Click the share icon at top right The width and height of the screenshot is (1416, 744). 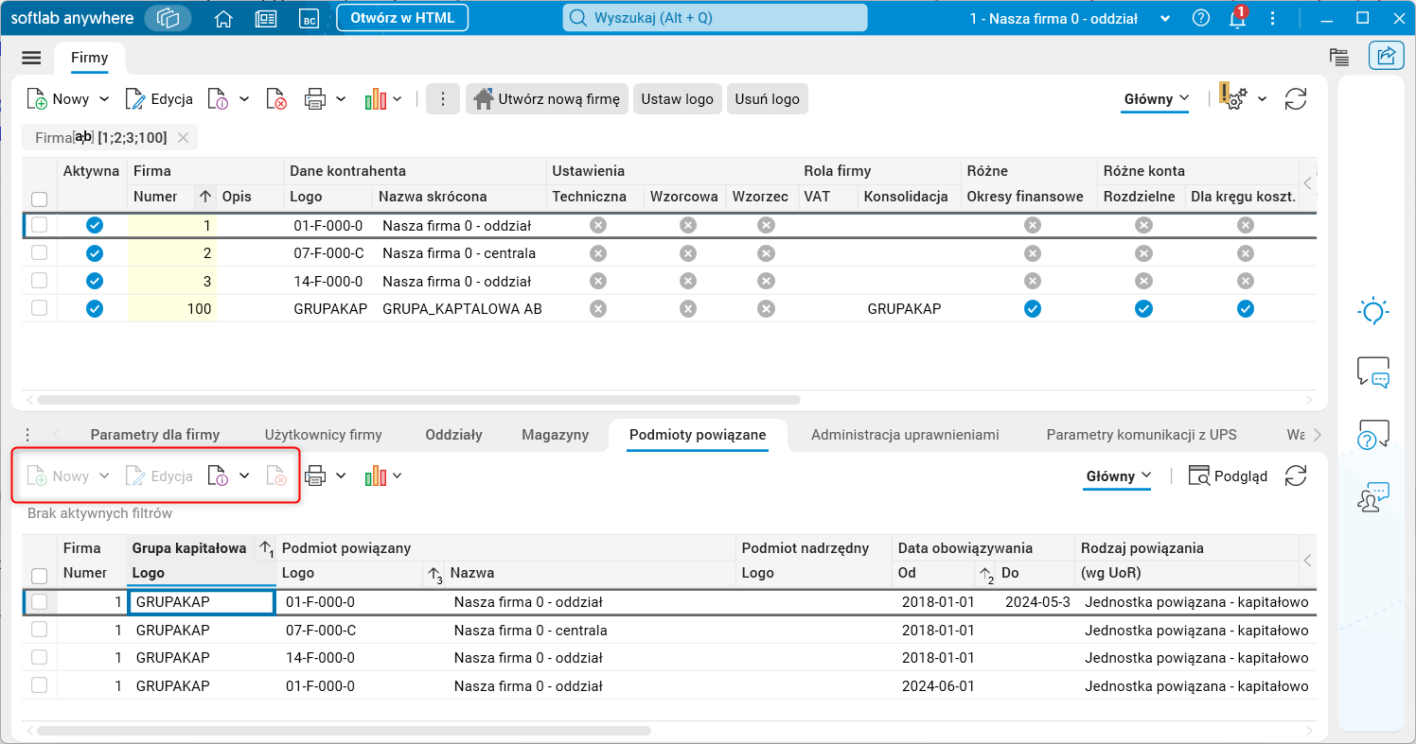[1386, 57]
